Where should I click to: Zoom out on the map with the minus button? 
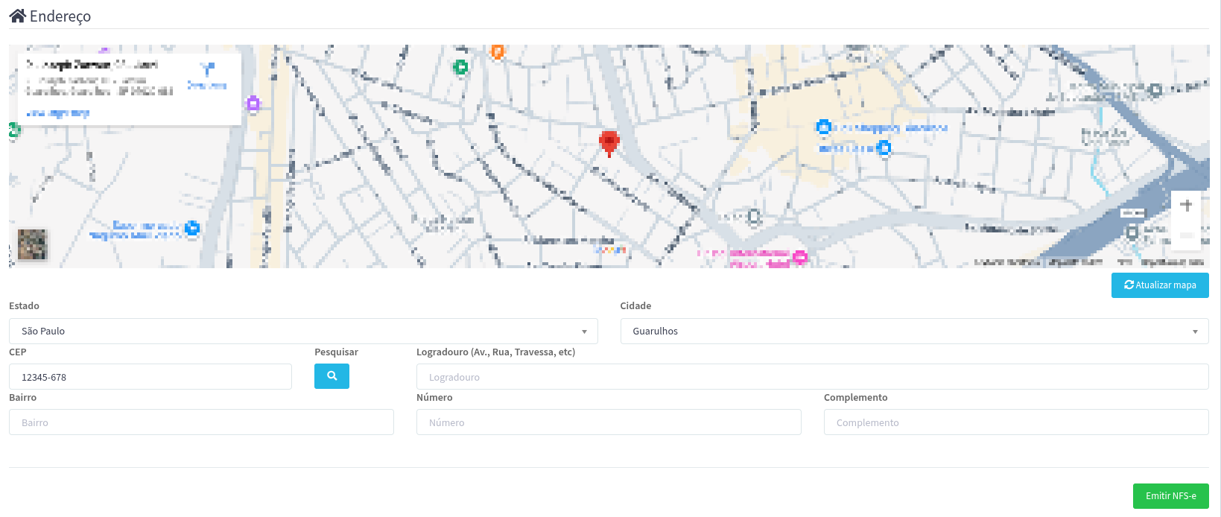click(x=1186, y=235)
